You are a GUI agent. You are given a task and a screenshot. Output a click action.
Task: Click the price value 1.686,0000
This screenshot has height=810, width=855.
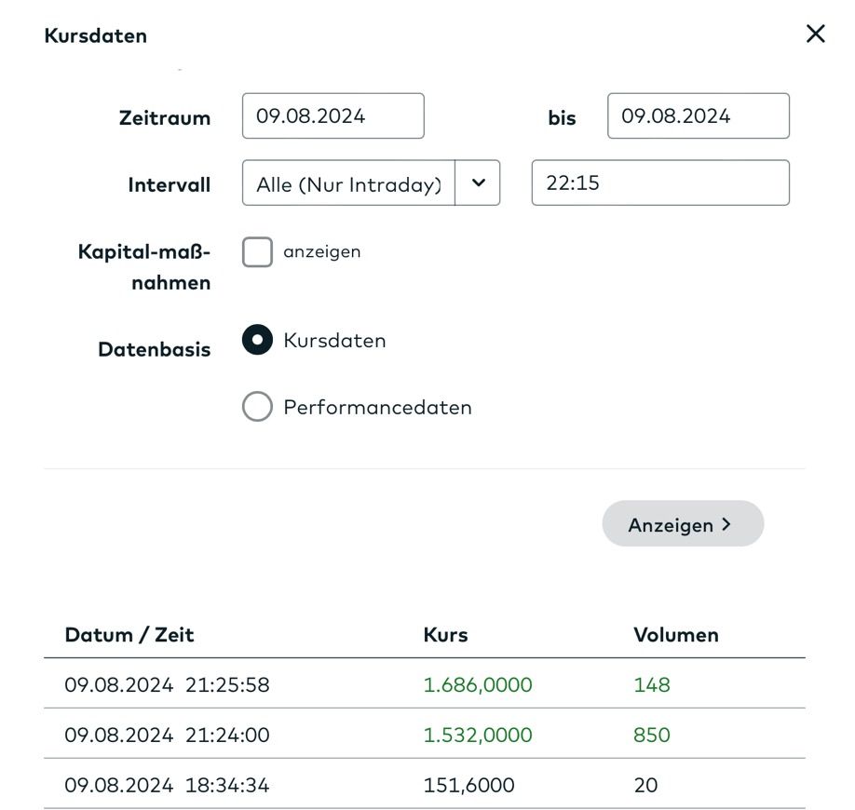(478, 685)
